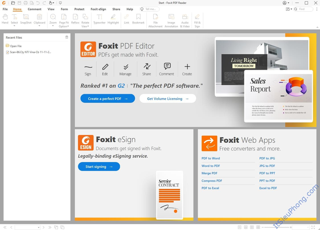Open the zoom percentage dropdown

[x=308, y=227]
